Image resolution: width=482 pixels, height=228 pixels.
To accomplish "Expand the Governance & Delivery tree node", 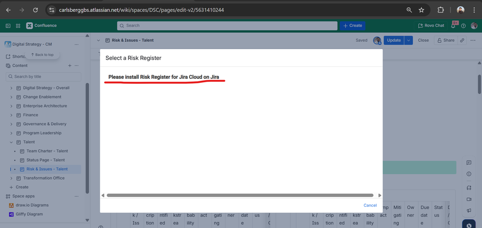I will 12,124.
